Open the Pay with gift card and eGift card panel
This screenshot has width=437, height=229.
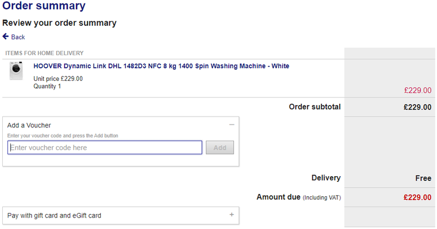pos(121,215)
